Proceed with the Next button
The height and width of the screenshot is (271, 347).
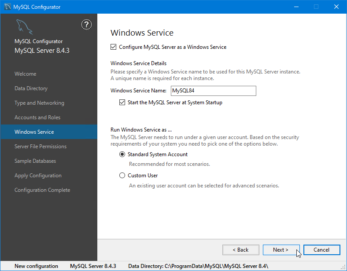tap(281, 250)
